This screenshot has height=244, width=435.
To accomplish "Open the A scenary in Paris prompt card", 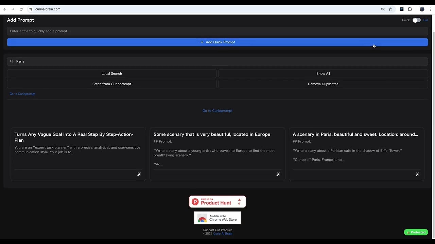I will pyautogui.click(x=356, y=154).
